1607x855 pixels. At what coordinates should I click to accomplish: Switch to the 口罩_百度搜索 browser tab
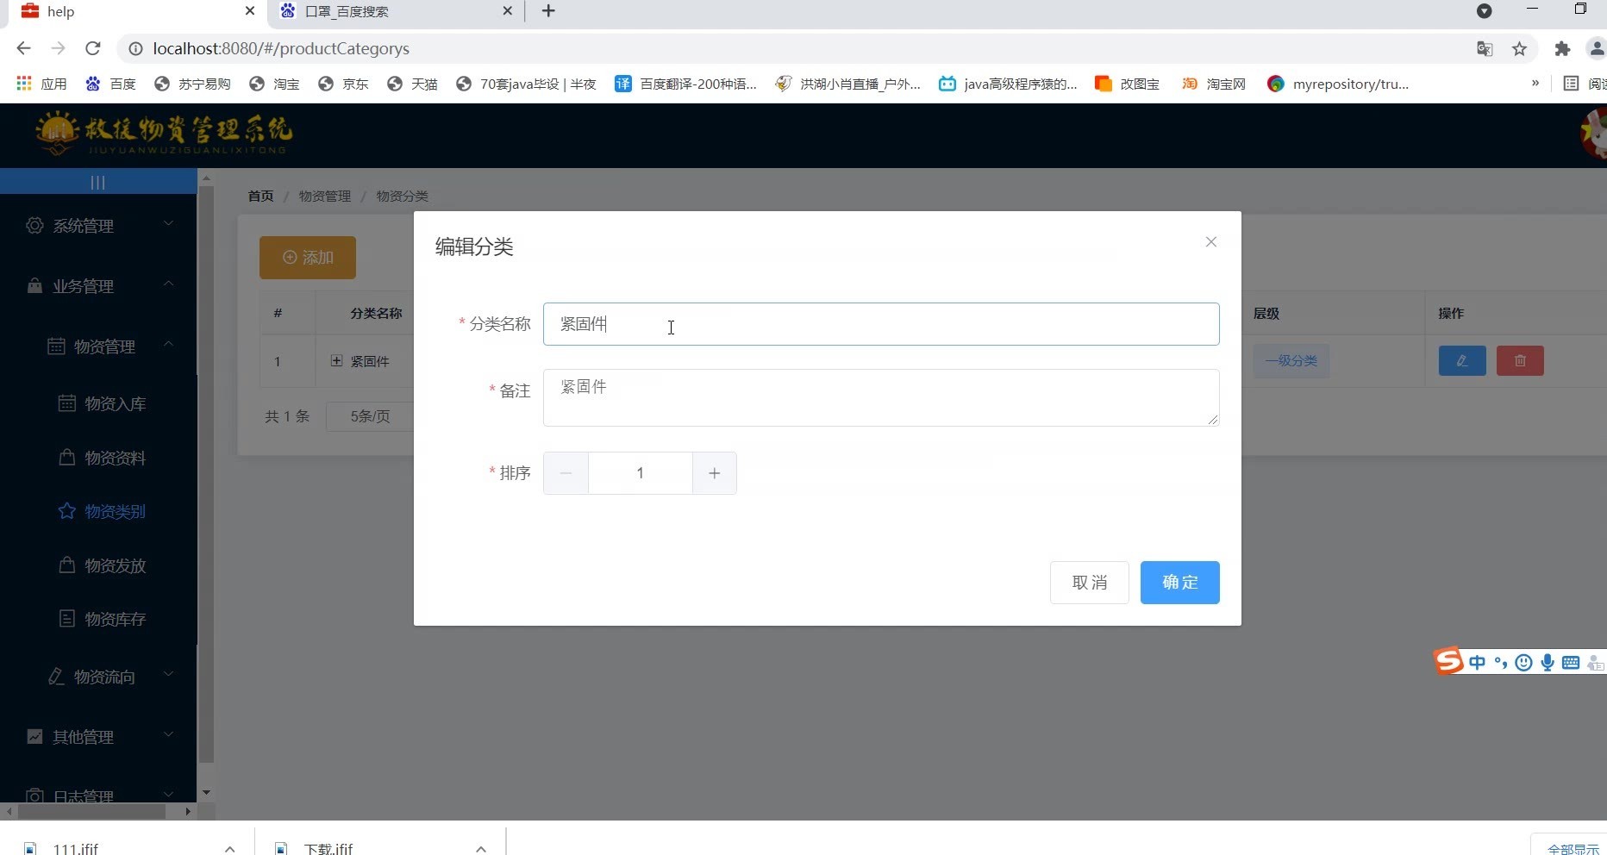(397, 11)
